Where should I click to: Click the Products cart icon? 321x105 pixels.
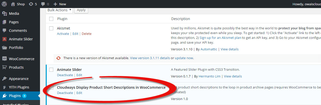[x=4, y=67]
